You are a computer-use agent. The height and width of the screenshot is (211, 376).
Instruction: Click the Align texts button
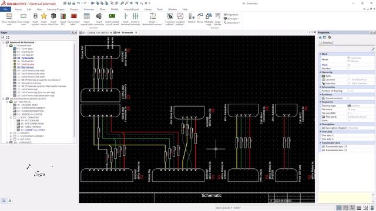[x=231, y=15]
